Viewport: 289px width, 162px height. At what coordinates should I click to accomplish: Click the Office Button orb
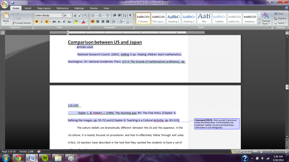tap(5, 5)
